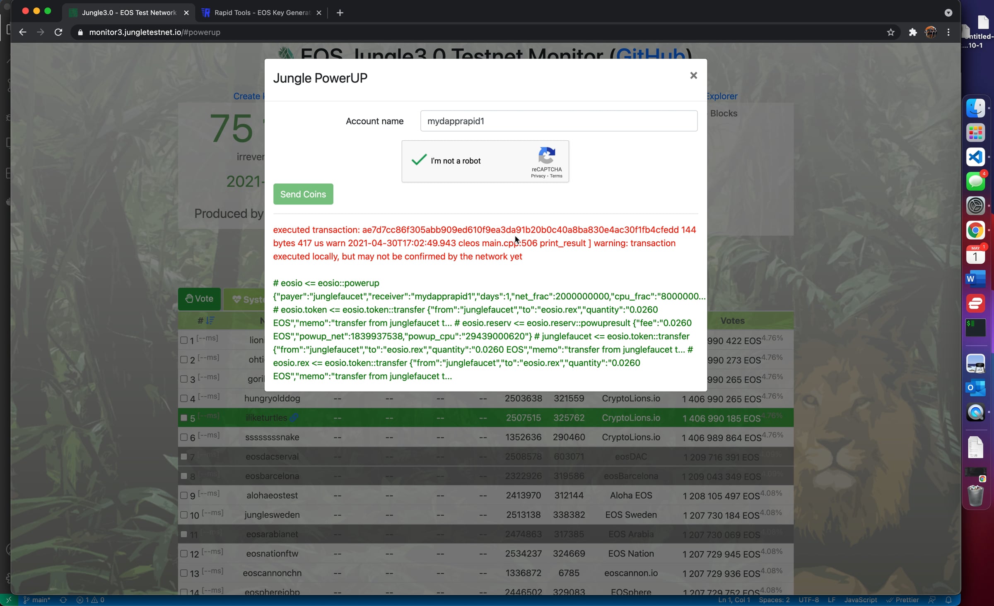Image resolution: width=994 pixels, height=606 pixels.
Task: Open Launchpad from the Dock
Action: pos(975,133)
